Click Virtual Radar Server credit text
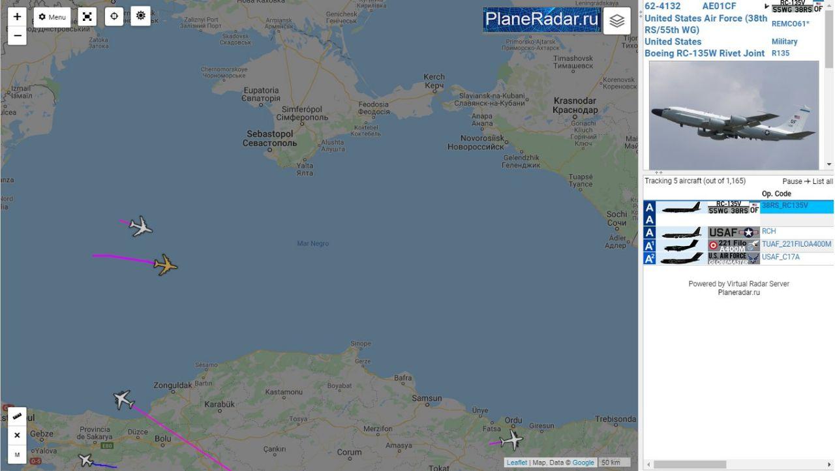The image size is (835, 471). point(738,284)
